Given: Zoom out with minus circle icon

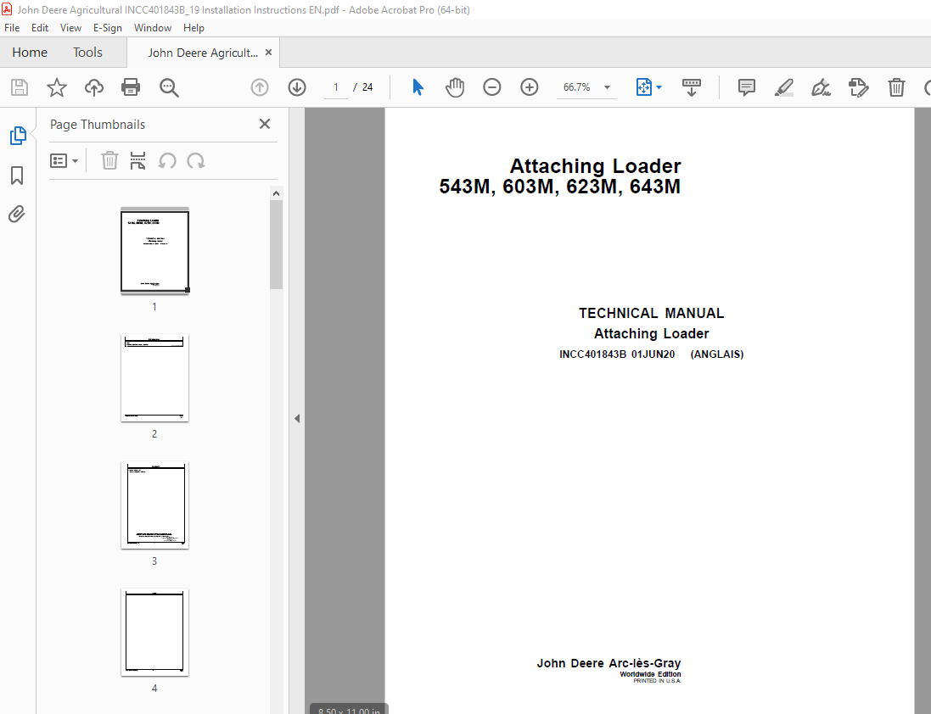Looking at the screenshot, I should [x=491, y=87].
